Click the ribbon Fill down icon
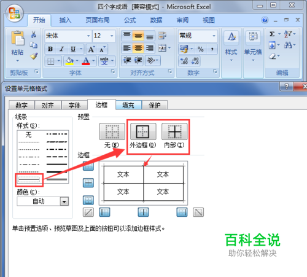The image size is (307, 277). (x=272, y=45)
